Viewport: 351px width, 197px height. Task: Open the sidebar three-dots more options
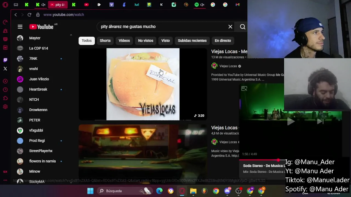click(5, 180)
